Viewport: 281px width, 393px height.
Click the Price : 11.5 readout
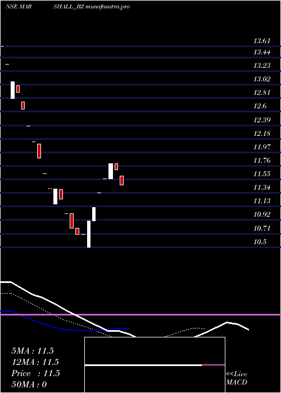pyautogui.click(x=35, y=373)
